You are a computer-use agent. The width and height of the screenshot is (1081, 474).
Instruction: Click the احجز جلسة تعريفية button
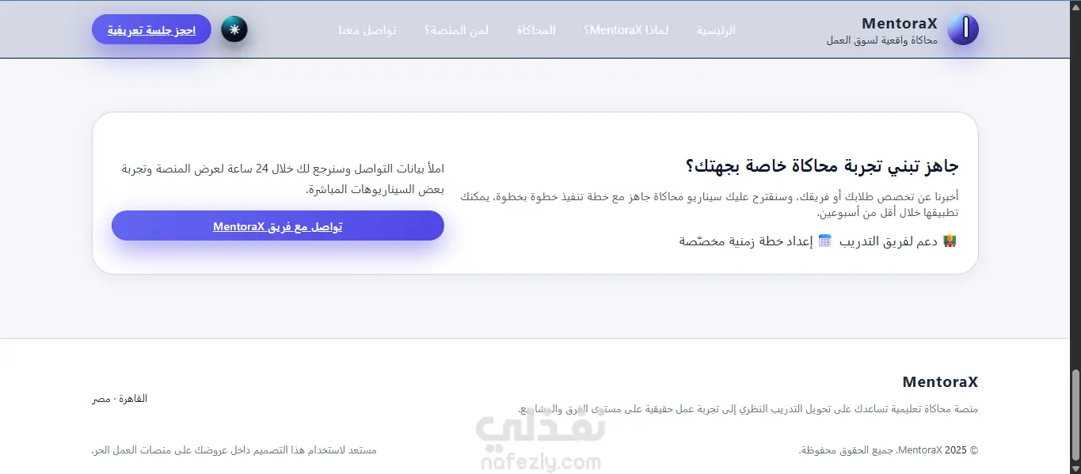pyautogui.click(x=151, y=29)
